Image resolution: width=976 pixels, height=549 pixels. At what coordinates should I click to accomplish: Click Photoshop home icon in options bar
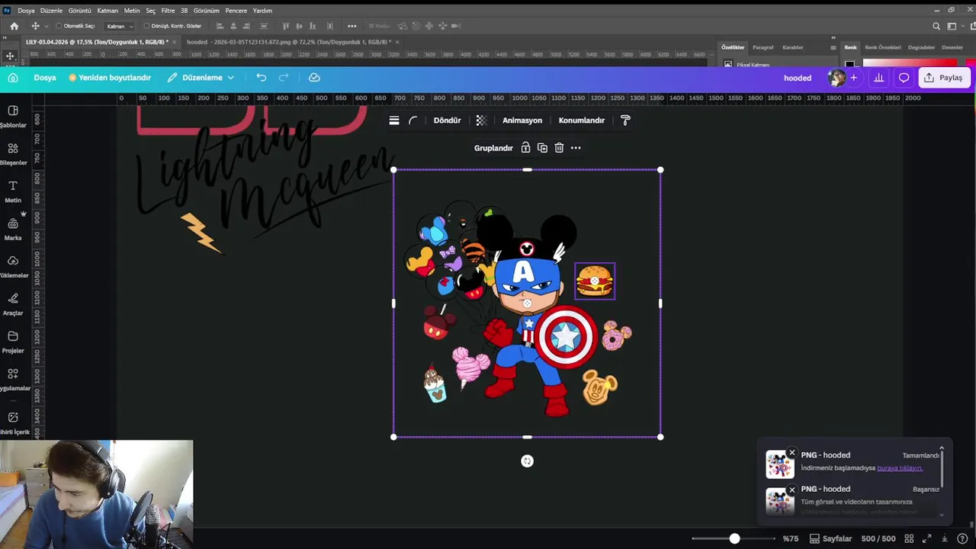click(x=14, y=26)
